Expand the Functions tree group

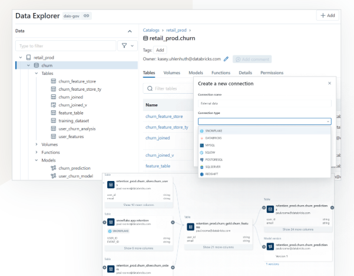point(37,152)
